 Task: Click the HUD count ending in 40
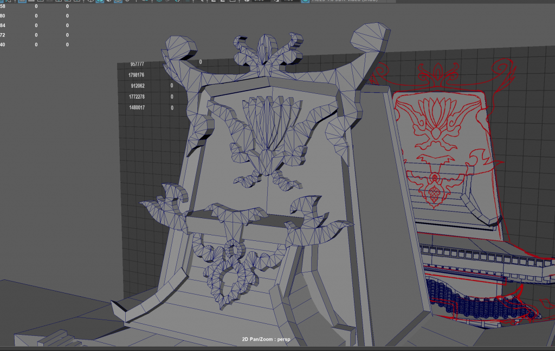(3, 44)
